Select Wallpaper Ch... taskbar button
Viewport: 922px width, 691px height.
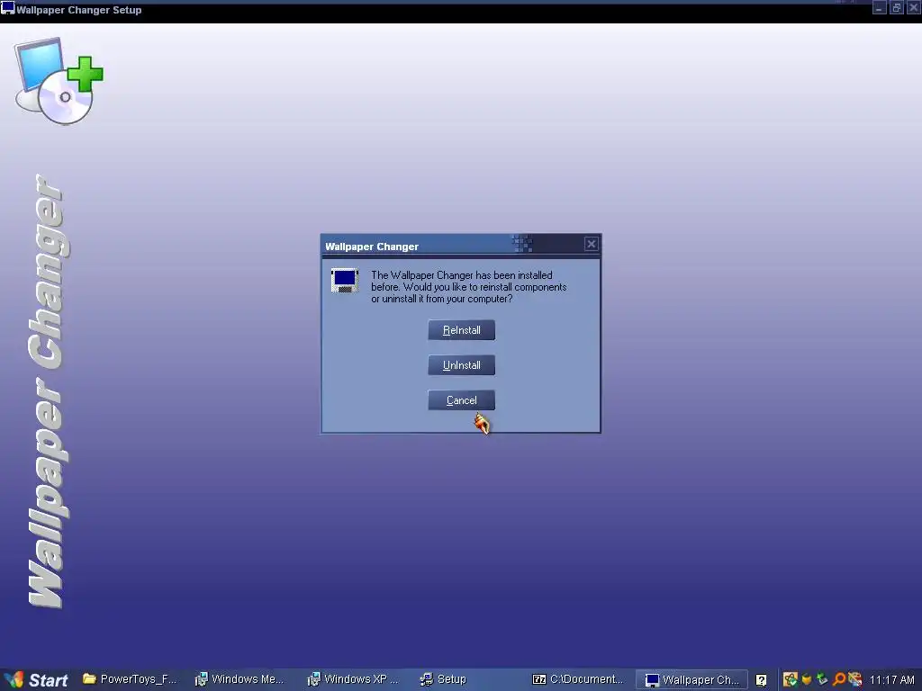(691, 680)
